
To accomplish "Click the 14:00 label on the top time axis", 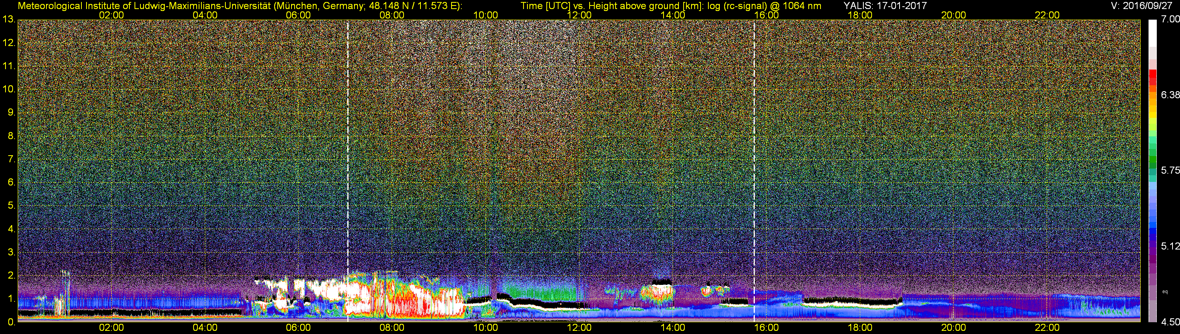I will 673,15.
